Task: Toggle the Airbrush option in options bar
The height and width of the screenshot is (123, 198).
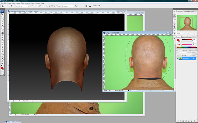Action: (x=49, y=6)
